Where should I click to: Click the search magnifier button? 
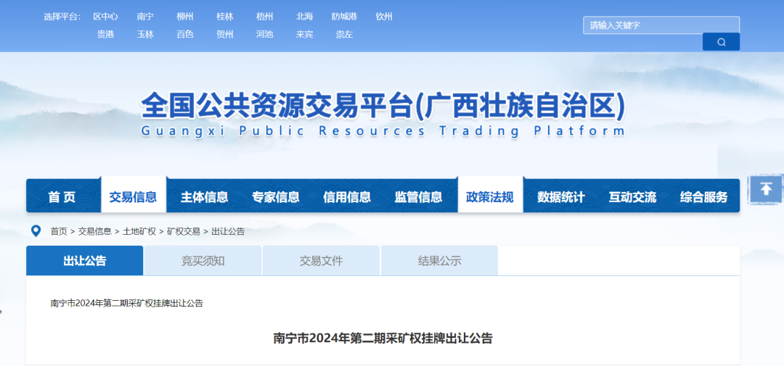pos(721,42)
